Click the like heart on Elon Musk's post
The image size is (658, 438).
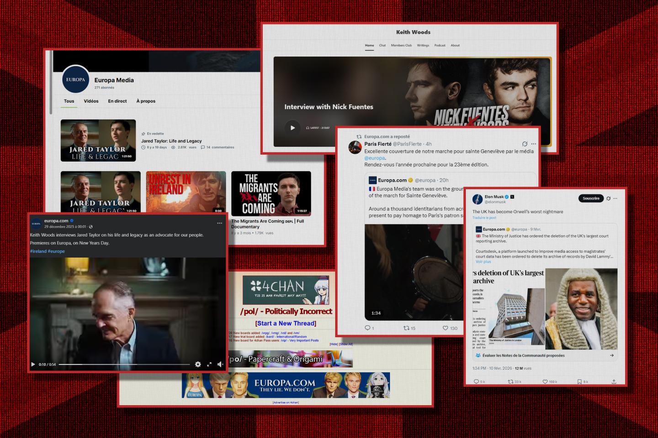545,381
